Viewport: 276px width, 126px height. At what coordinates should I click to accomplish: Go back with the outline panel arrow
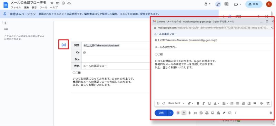point(6,23)
